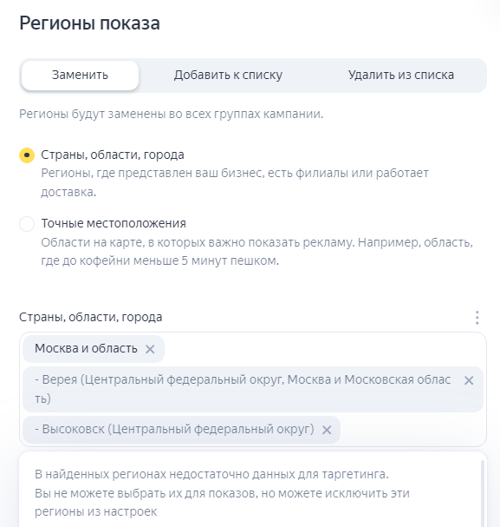
Task: Select the Страны, области, города radio button
Action: (x=27, y=155)
